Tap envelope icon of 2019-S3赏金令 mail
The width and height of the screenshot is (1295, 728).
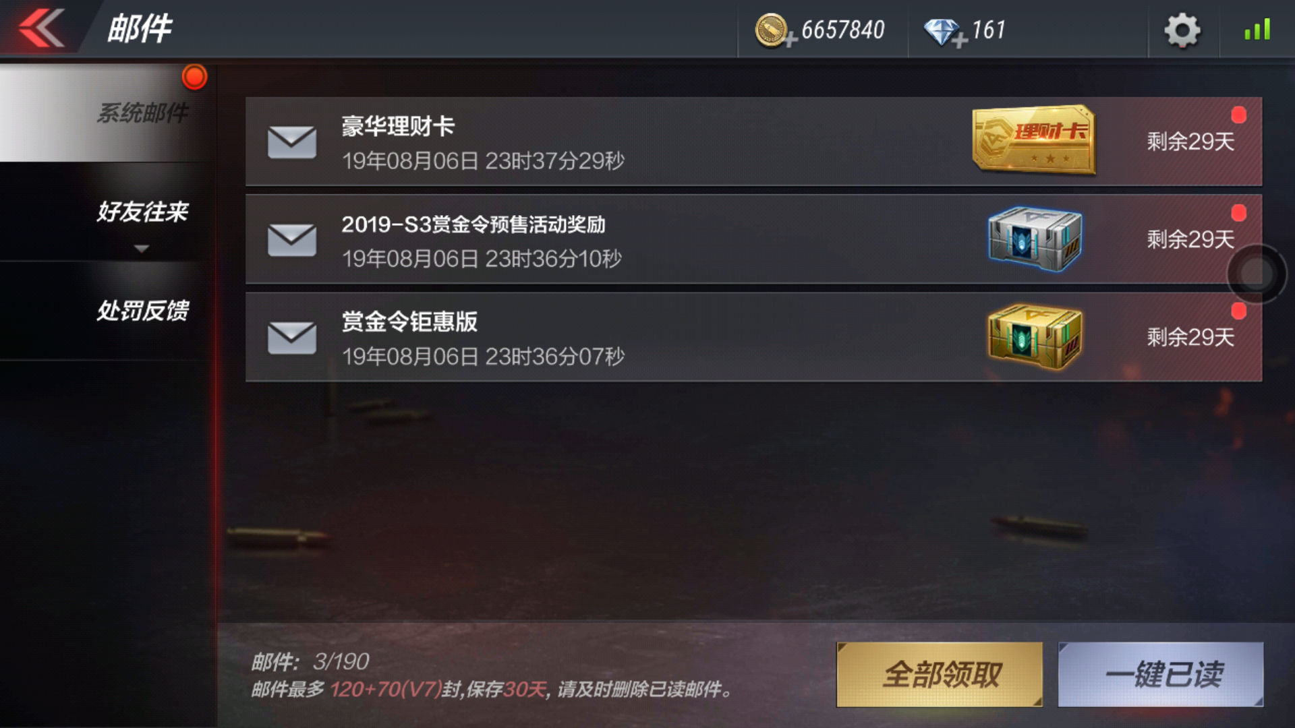click(292, 239)
